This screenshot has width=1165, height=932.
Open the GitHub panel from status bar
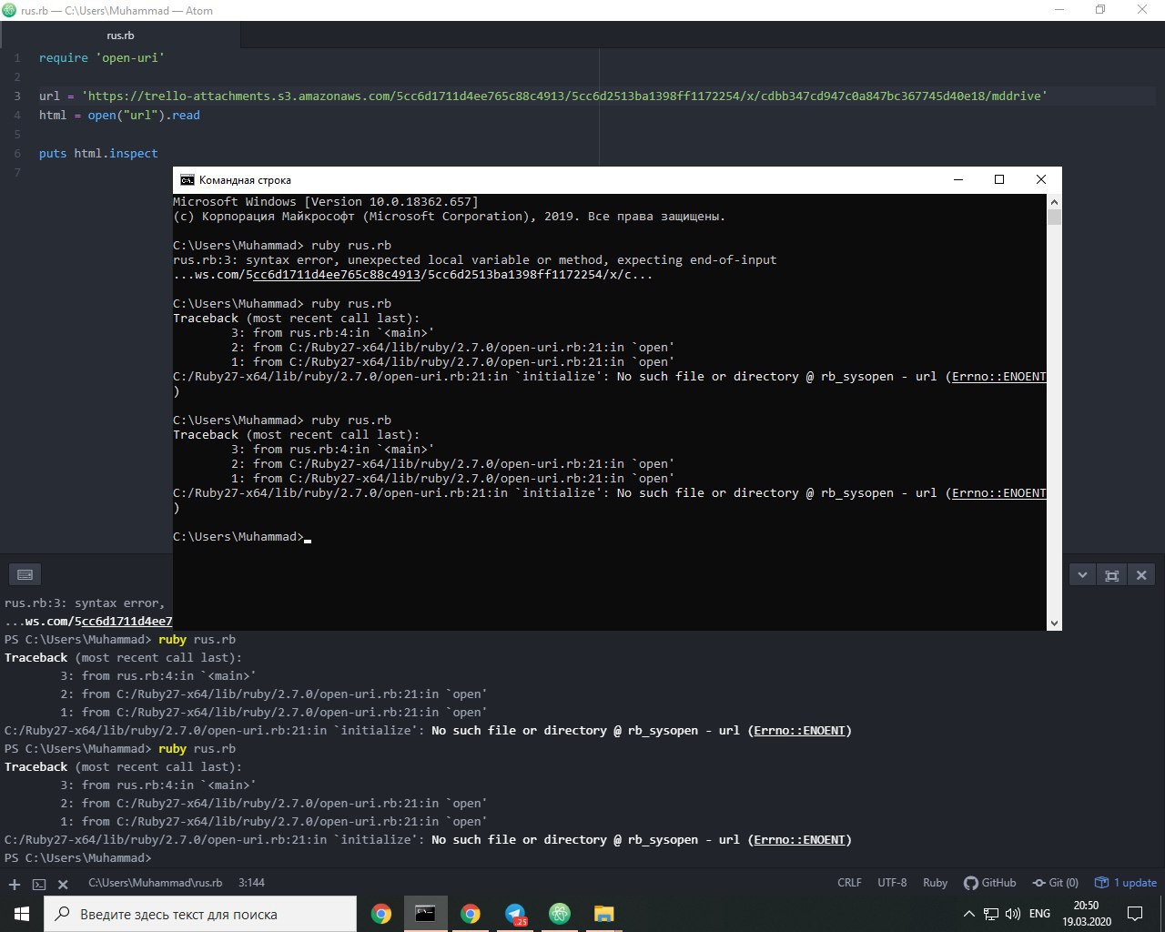[989, 882]
